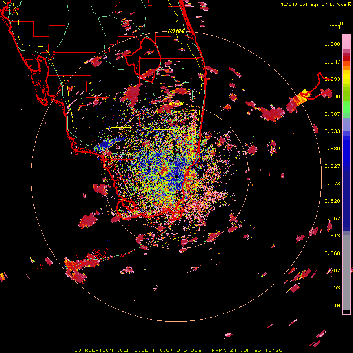The image size is (353, 353).
Task: Click the 0.627 legend value
Action: click(332, 166)
